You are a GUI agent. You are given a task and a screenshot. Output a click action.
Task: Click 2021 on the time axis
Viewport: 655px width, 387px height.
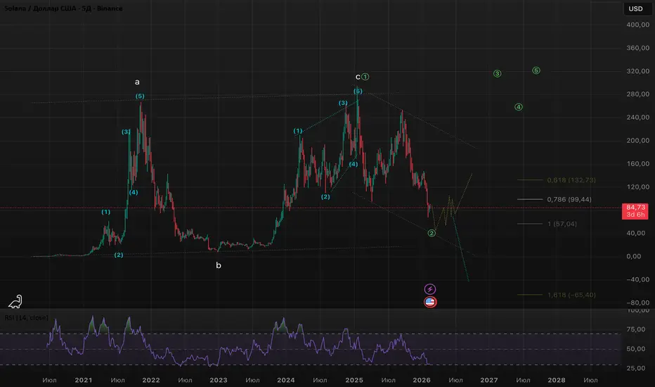tap(84, 380)
